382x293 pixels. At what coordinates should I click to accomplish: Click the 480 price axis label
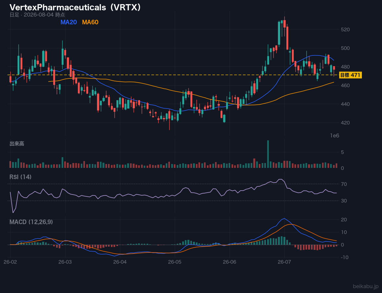tap(345, 67)
